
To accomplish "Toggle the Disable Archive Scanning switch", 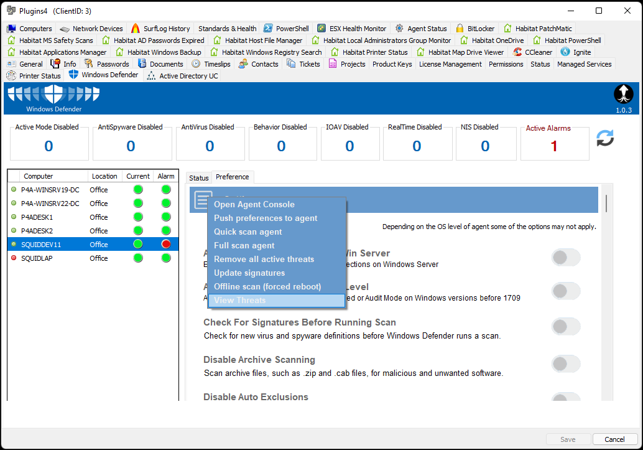I will [565, 364].
